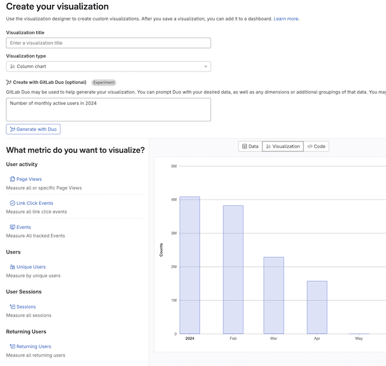Click the column chart icon in type selector
This screenshot has height=366, width=386.
[12, 66]
